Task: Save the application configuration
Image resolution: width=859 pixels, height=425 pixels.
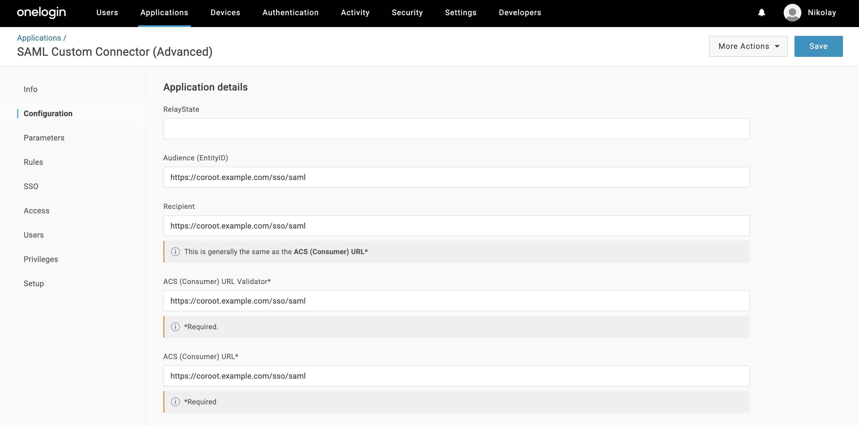Action: 818,46
